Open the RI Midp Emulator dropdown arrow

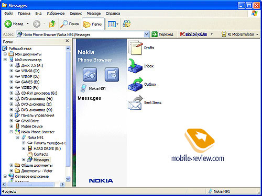coord(257,34)
